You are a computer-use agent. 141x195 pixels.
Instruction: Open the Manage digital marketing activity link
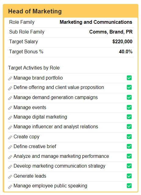[40, 117]
